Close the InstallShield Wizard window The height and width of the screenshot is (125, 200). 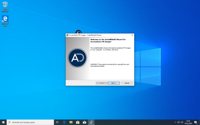132,35
